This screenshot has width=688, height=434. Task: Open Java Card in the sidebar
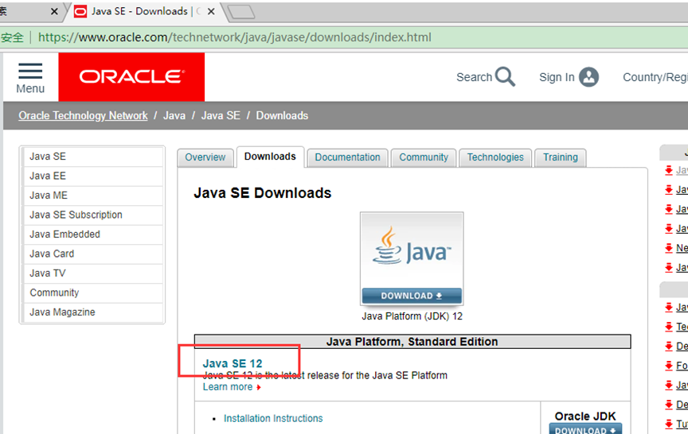coord(93,254)
